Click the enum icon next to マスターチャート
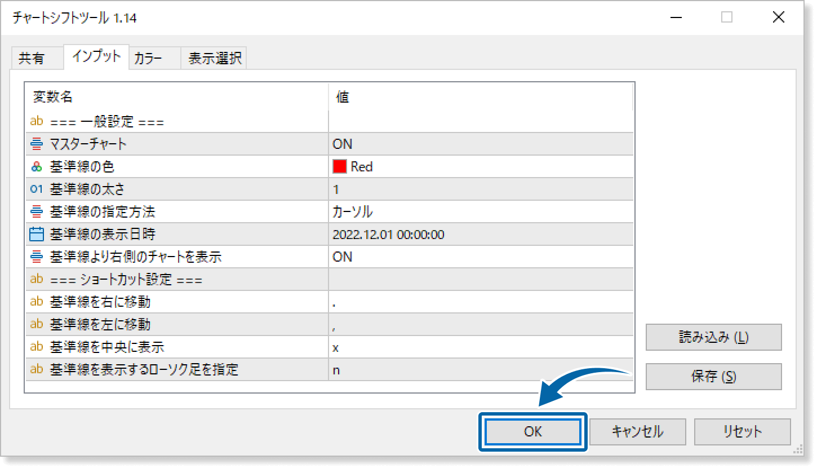The image size is (817, 468). (x=37, y=144)
